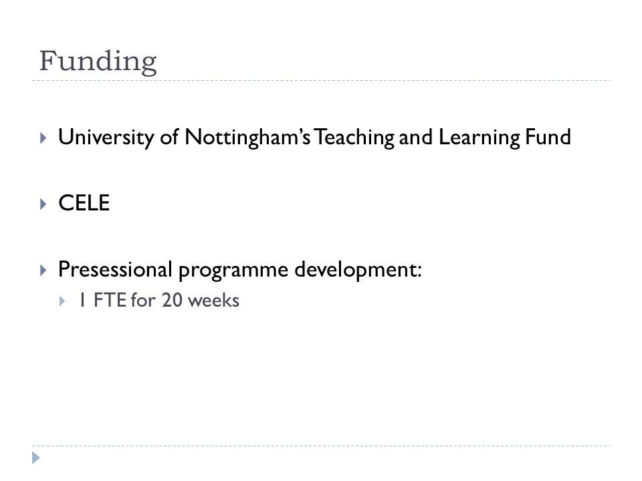Image resolution: width=642 pixels, height=481 pixels.
Task: Click the word 'University' in first bullet
Action: point(106,138)
